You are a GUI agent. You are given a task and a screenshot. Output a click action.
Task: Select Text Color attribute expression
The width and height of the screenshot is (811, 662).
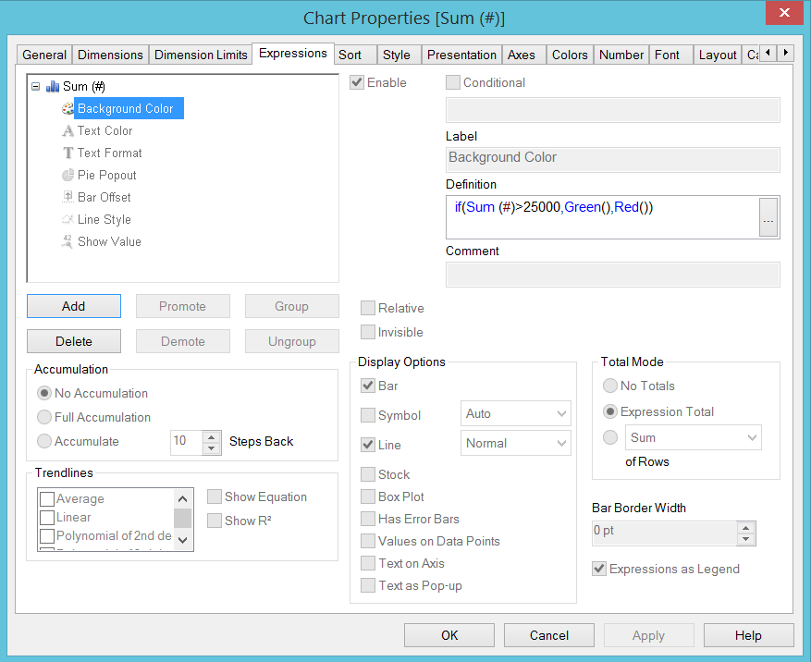(105, 131)
